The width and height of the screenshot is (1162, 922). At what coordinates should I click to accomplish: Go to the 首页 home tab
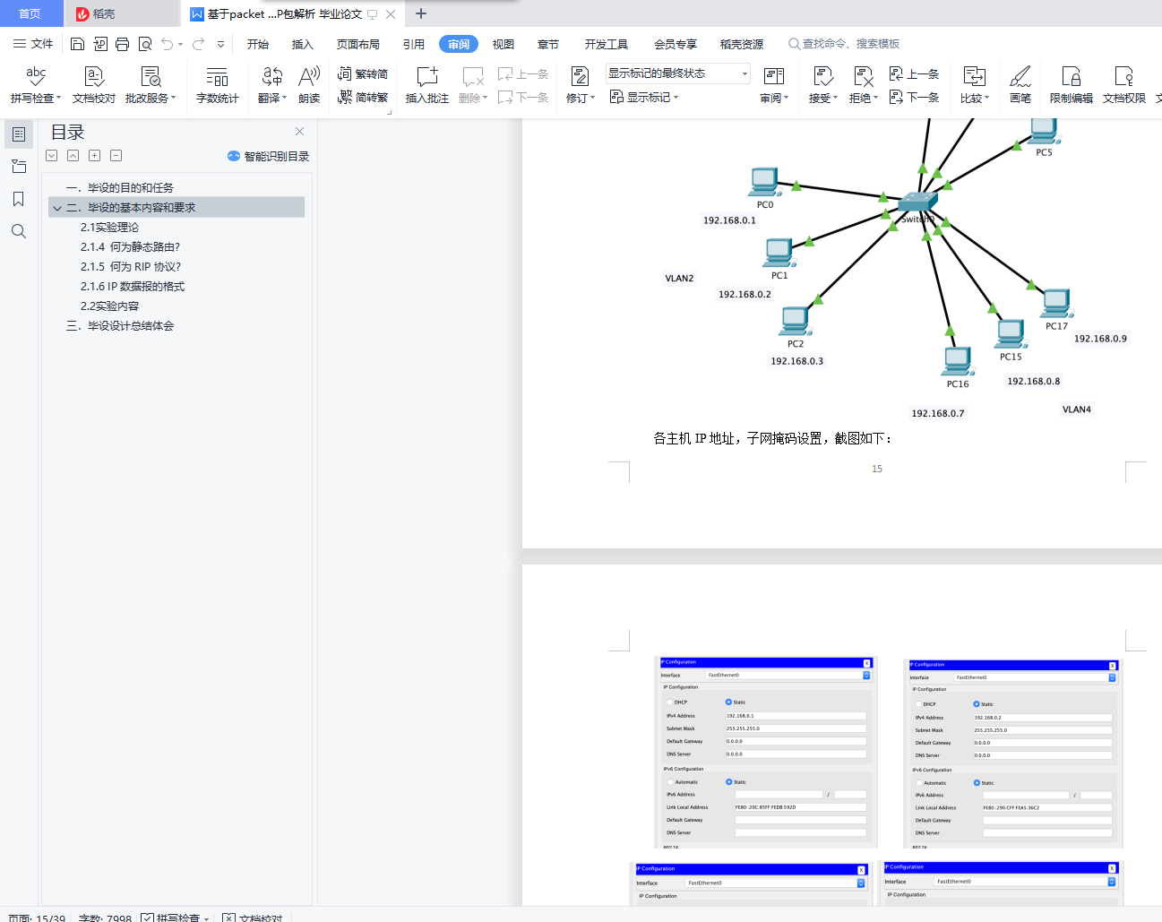[30, 13]
